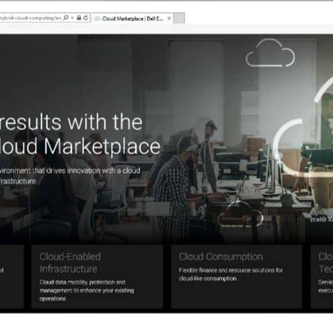Click the 'Cloud Marketplace' hero headline

[80, 146]
